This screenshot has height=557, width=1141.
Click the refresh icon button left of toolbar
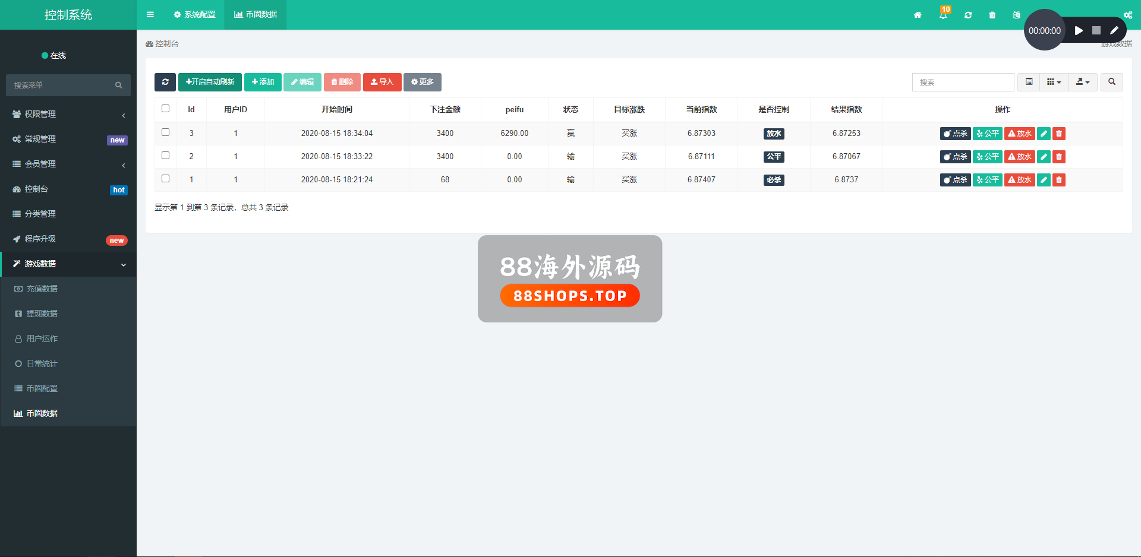point(165,82)
